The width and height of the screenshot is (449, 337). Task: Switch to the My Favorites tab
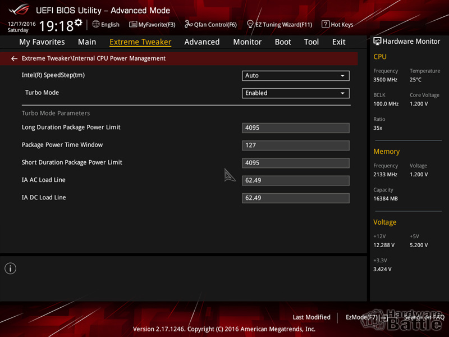(x=42, y=42)
